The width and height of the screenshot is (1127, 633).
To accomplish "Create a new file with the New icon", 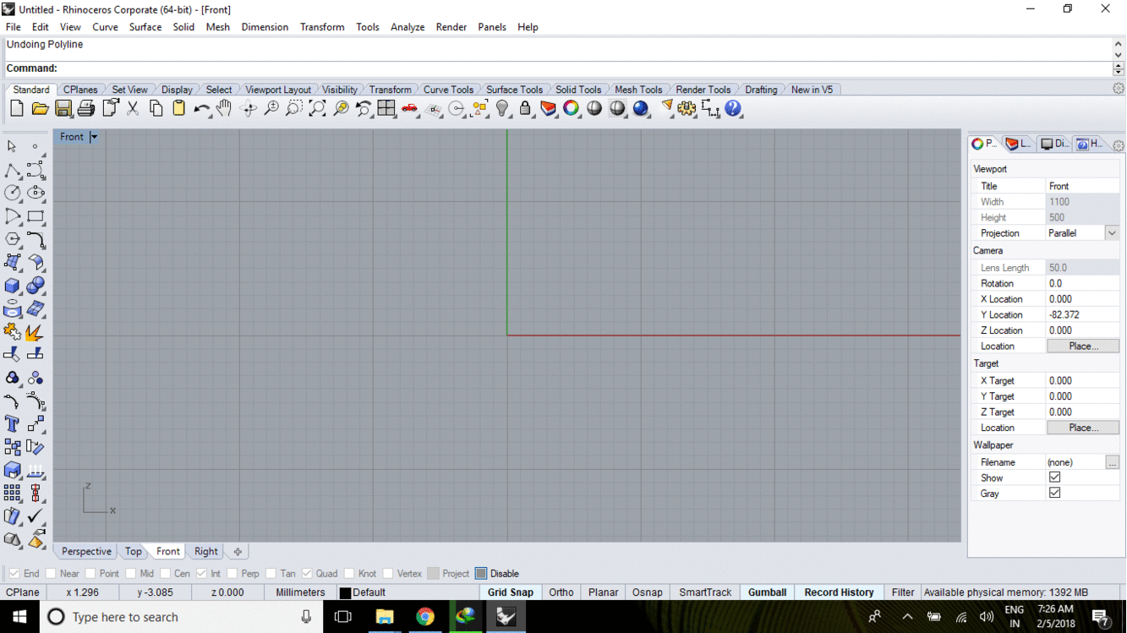I will tap(17, 108).
